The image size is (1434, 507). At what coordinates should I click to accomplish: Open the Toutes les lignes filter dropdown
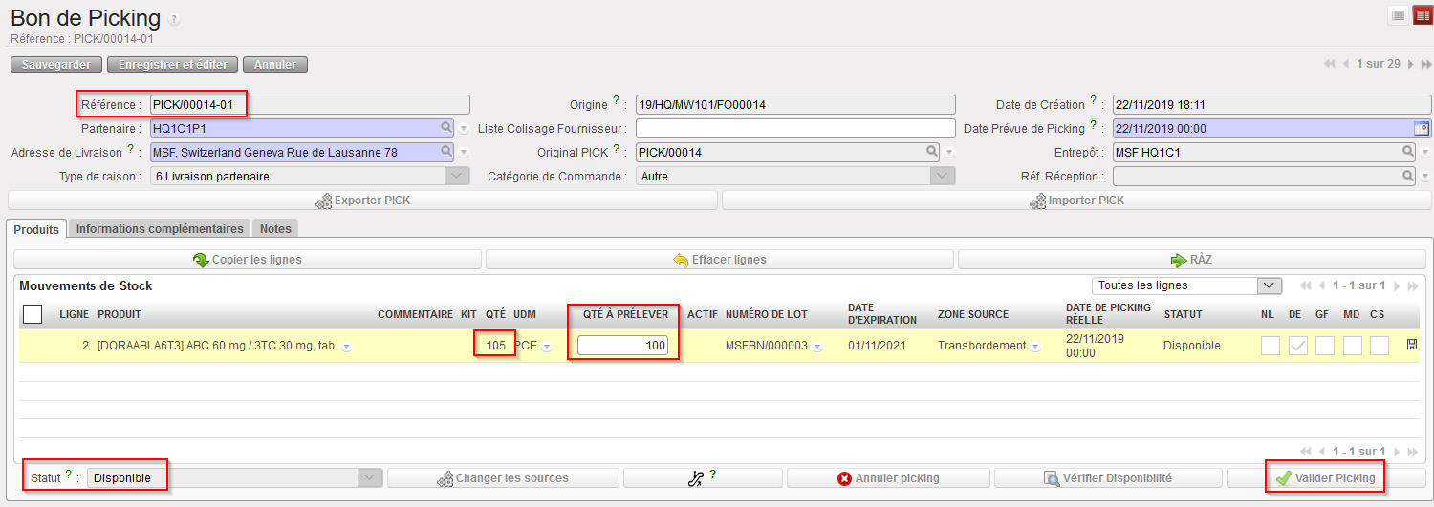click(x=1270, y=285)
